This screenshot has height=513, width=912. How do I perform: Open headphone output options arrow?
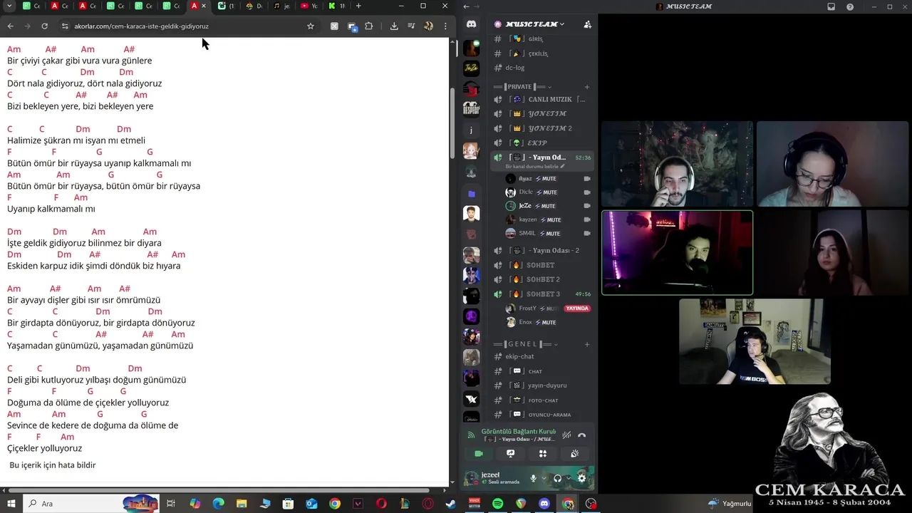click(568, 478)
